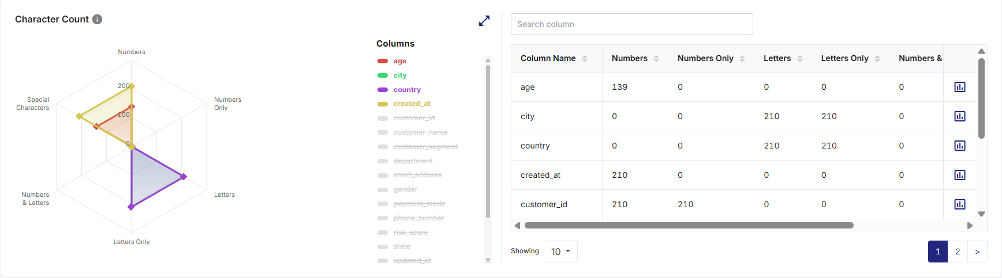Open the chart icon for created_at row

click(x=960, y=175)
